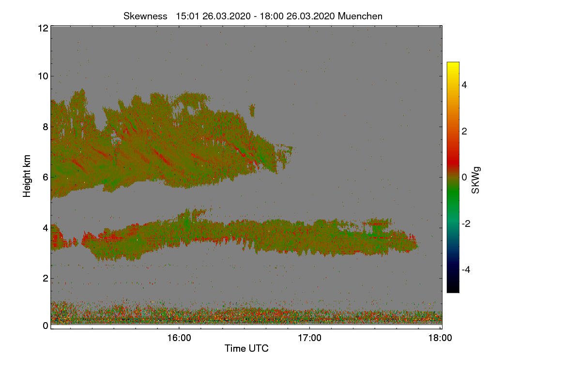Click the colorbar tick label -2

click(x=465, y=223)
